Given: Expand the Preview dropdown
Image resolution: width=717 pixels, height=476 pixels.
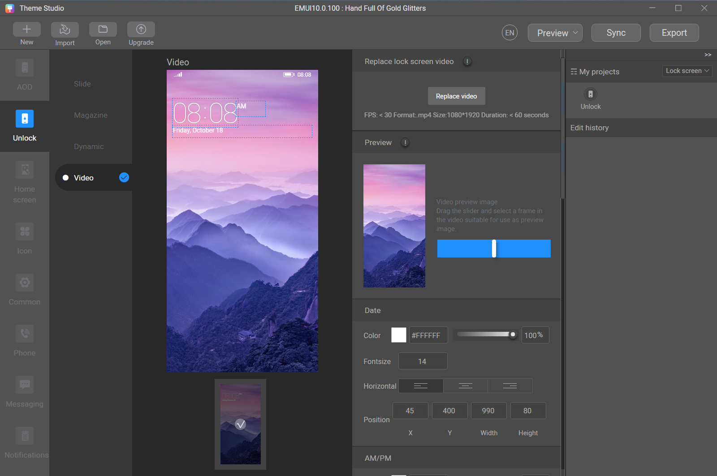Looking at the screenshot, I should point(555,33).
